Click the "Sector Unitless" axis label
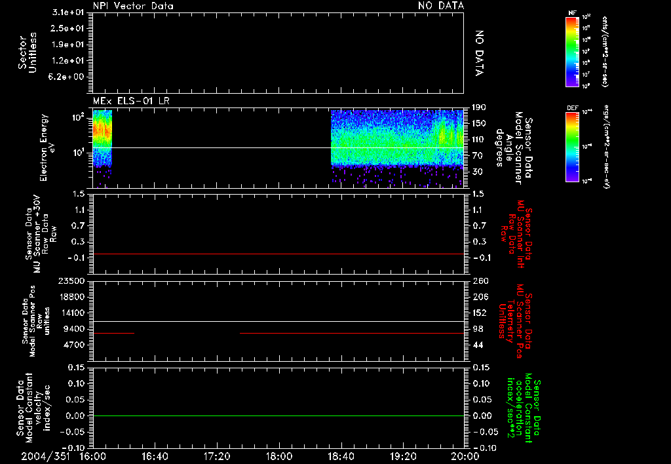Image resolution: width=671 pixels, height=464 pixels. coord(28,52)
